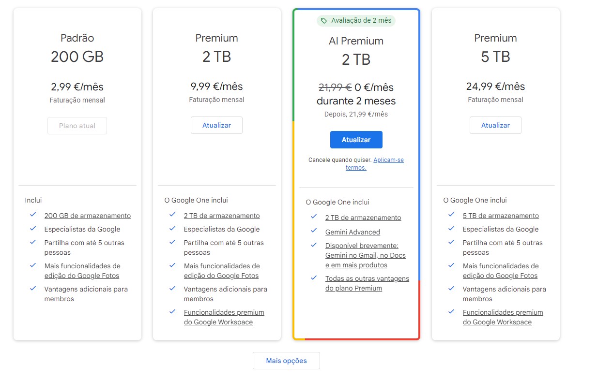The image size is (598, 379).
Task: Click the checkmark next to 5 TB de armazenamento
Action: (x=451, y=215)
